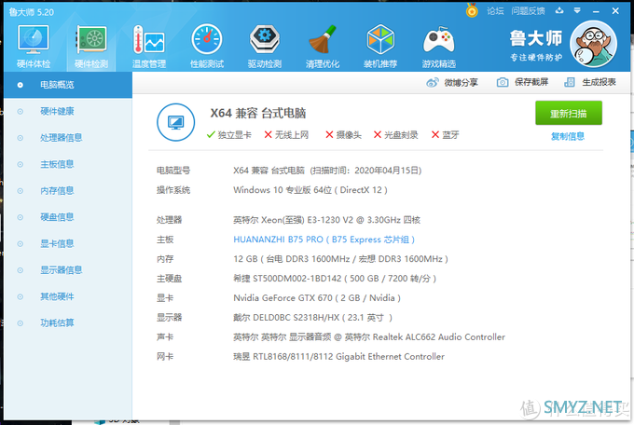Click the Weibo share icon
Image resolution: width=634 pixels, height=425 pixels.
433,83
